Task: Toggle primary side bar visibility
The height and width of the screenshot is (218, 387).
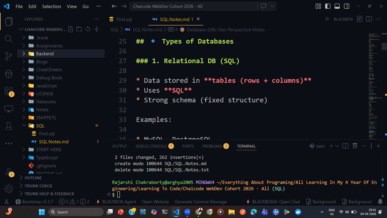Action: coord(328,6)
